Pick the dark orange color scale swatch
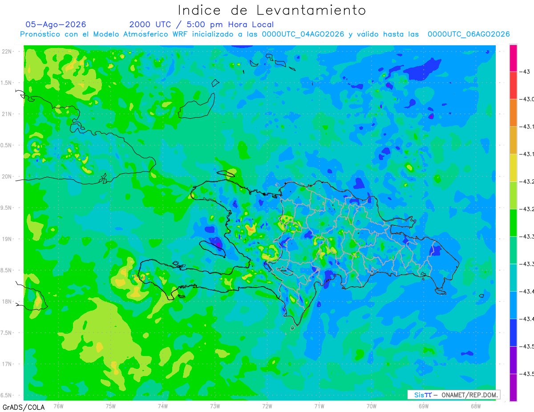534x412 pixels. coord(513,113)
